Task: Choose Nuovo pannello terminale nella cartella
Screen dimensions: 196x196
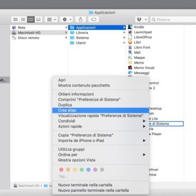Action: (101, 191)
